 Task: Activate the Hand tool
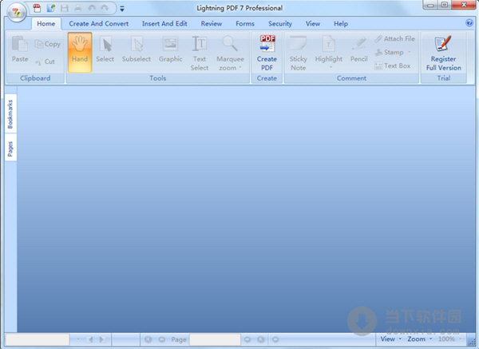(80, 53)
